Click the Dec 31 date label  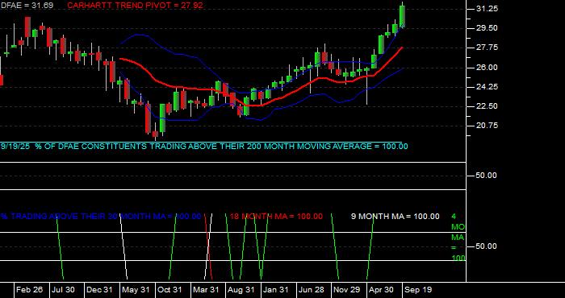99,290
